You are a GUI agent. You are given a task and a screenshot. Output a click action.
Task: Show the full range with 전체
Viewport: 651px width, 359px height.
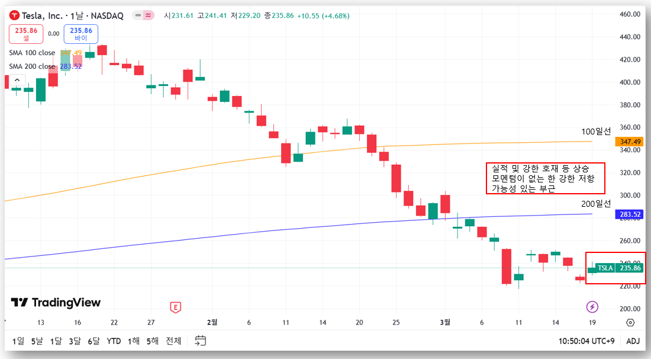(173, 341)
